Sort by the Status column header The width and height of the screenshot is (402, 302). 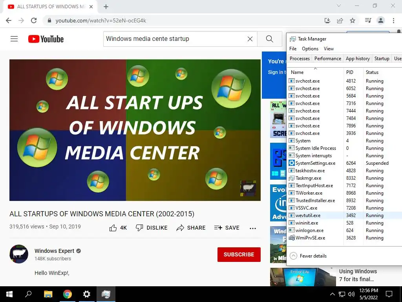click(382, 72)
